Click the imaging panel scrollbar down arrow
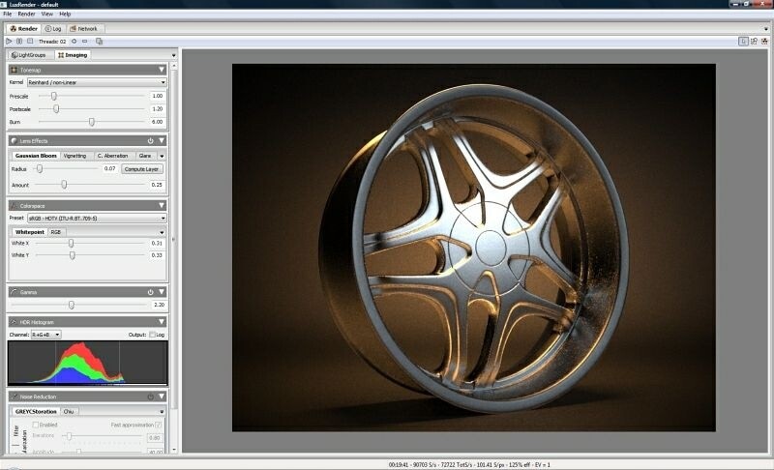 pos(174,450)
